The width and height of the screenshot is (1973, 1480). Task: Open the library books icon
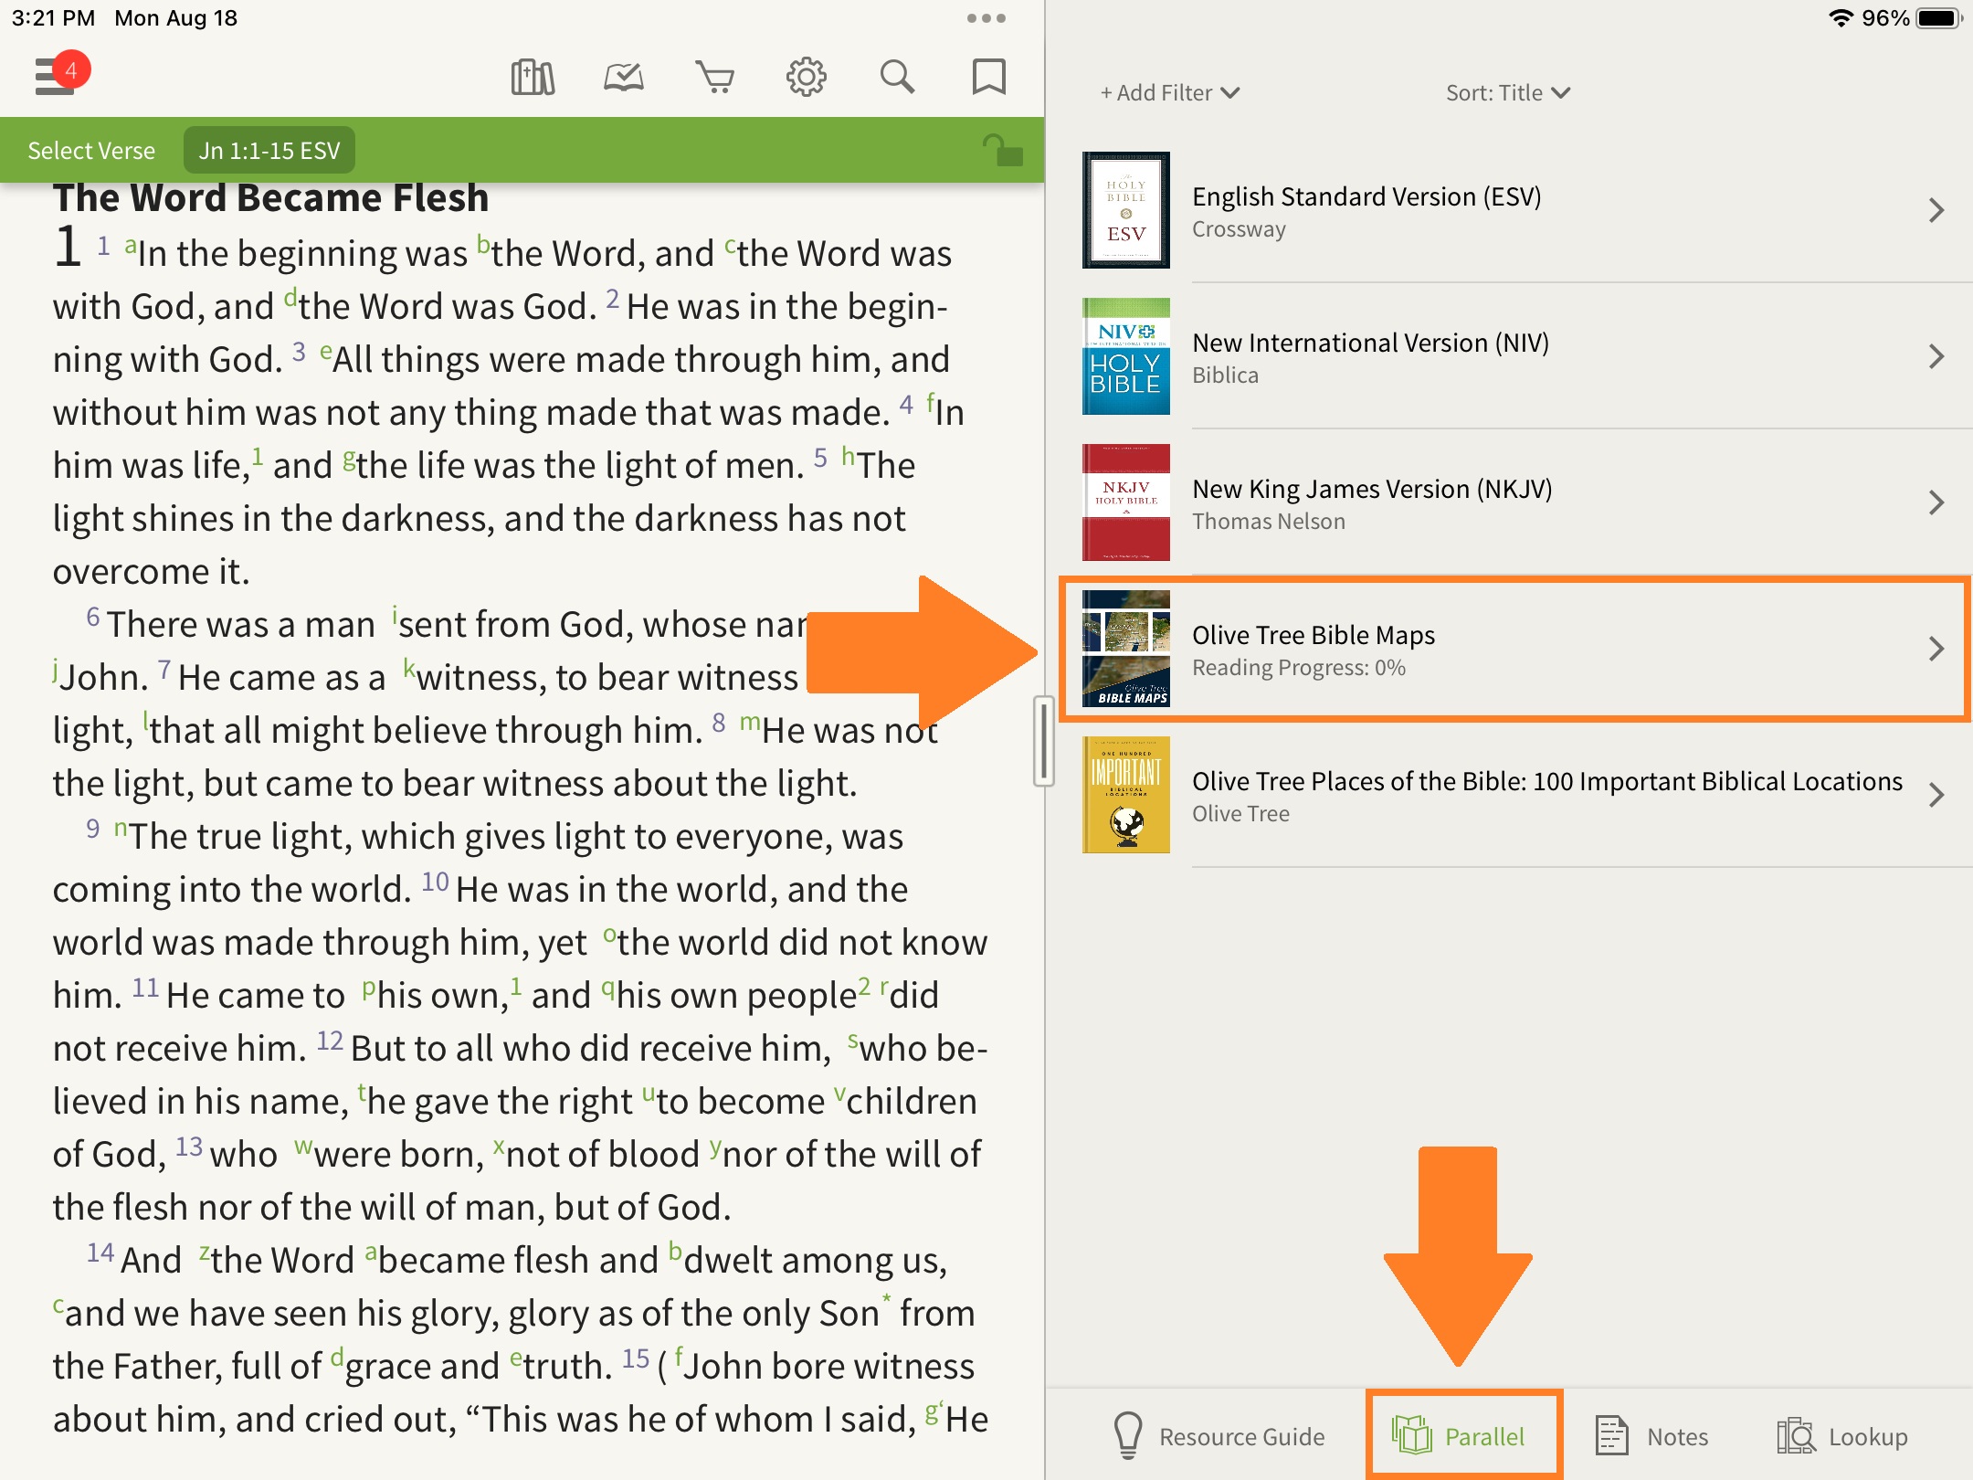point(533,77)
